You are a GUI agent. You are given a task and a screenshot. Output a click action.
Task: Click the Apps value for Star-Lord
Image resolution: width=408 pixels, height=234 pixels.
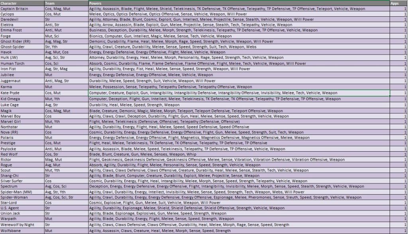[398, 203]
